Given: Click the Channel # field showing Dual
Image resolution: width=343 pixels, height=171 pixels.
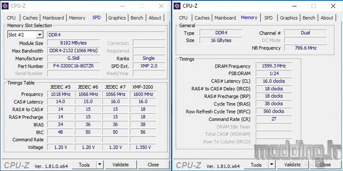Looking at the screenshot, I should click(305, 33).
